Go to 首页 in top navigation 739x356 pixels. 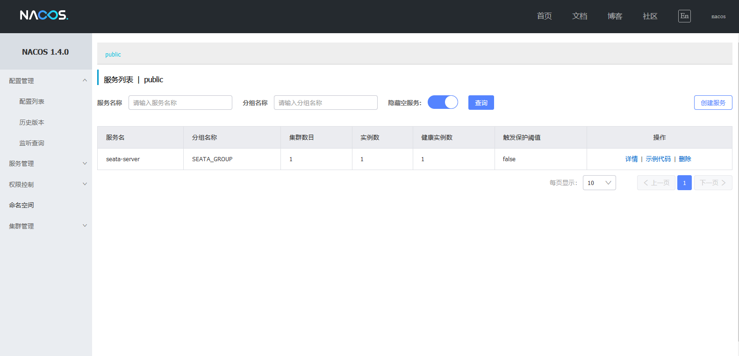click(x=544, y=16)
